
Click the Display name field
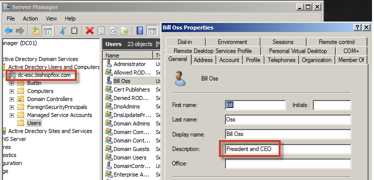(x=288, y=134)
